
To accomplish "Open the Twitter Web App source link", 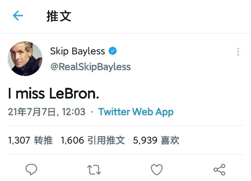I will click(136, 112).
